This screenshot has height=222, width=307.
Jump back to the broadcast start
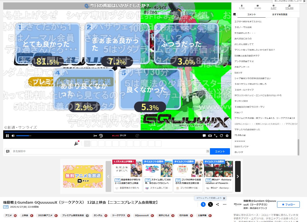pyautogui.click(x=95, y=136)
